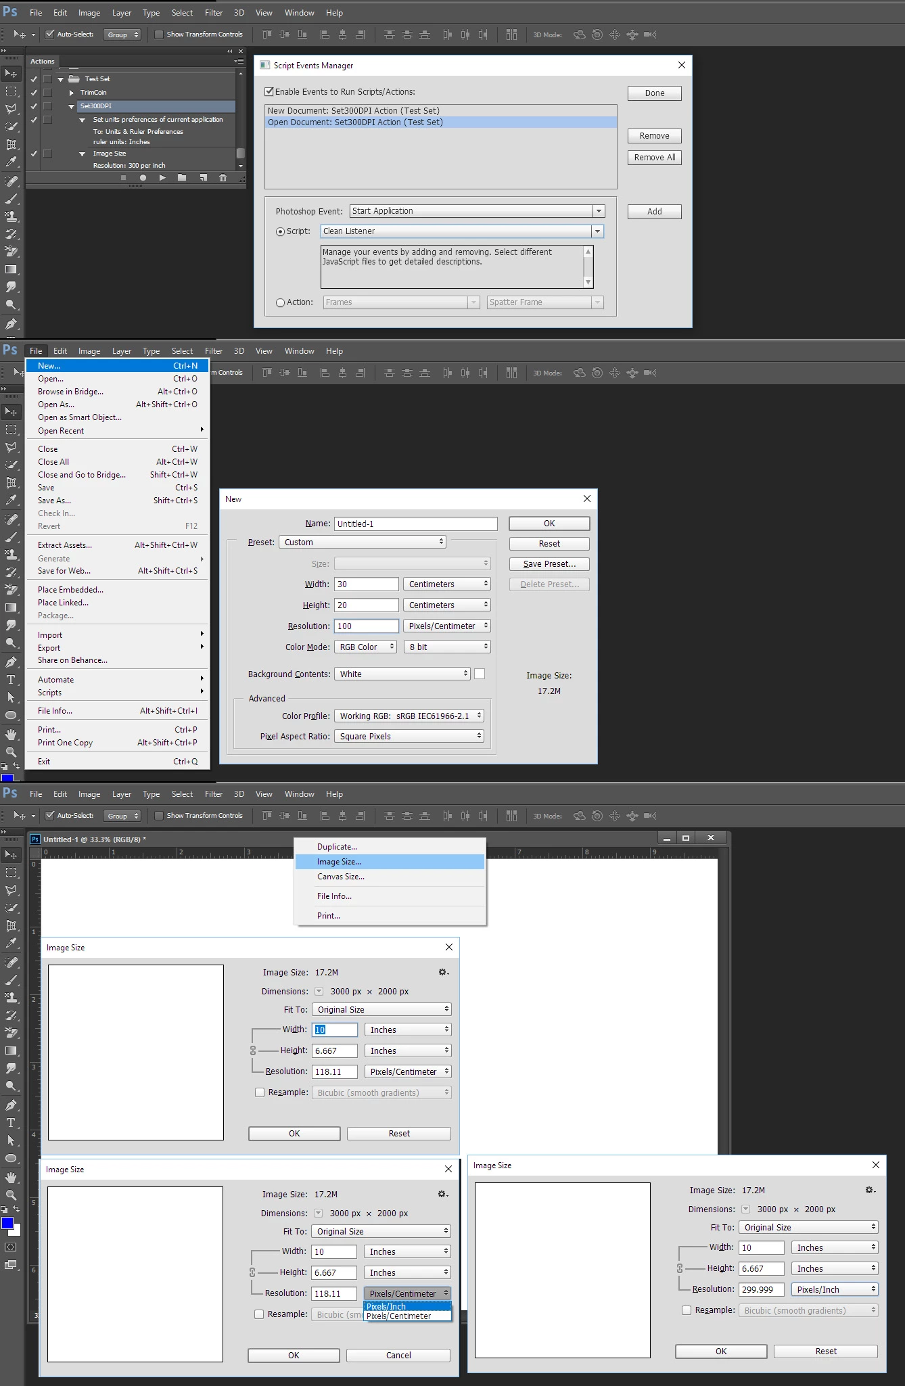Image resolution: width=905 pixels, height=1386 pixels.
Task: Click OK in the New document dialog
Action: click(x=549, y=524)
